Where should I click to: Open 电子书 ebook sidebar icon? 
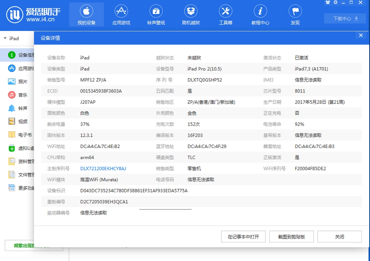pyautogui.click(x=12, y=135)
